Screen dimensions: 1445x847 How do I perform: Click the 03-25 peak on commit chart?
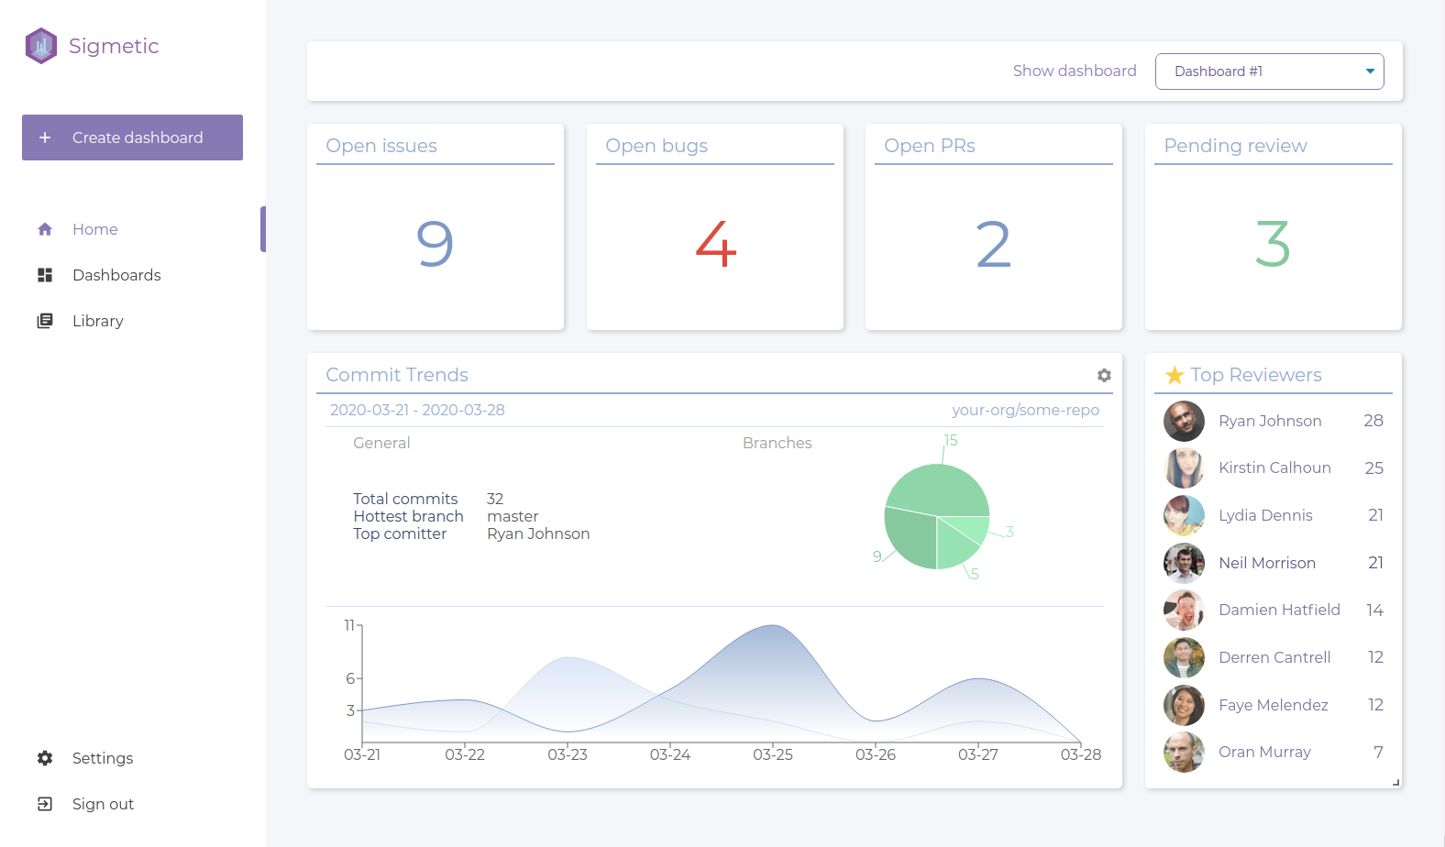click(x=774, y=626)
